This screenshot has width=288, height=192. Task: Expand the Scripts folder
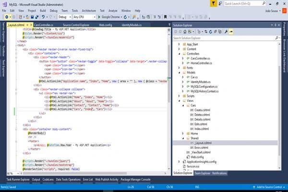coord(179,96)
